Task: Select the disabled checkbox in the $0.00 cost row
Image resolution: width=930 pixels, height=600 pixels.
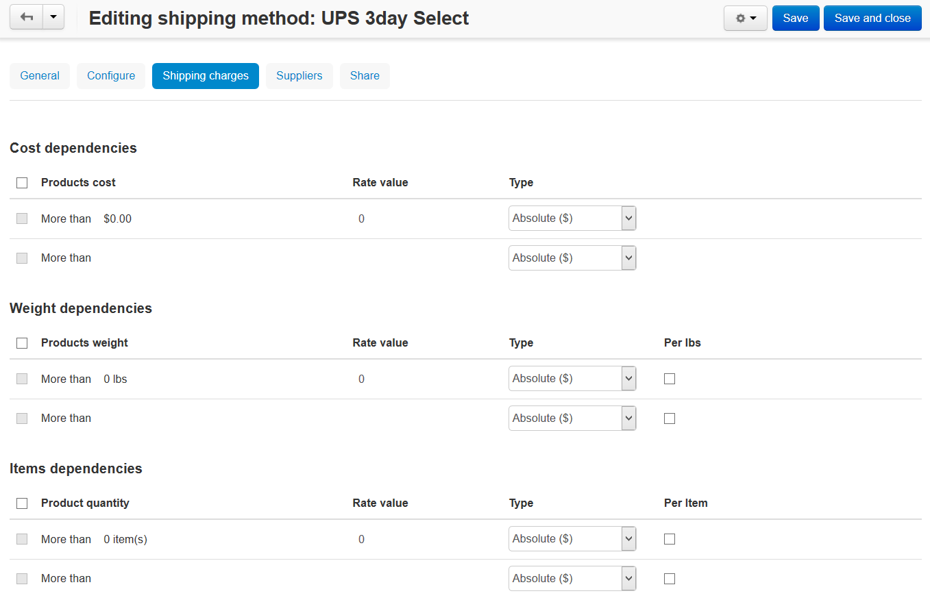Action: [22, 218]
